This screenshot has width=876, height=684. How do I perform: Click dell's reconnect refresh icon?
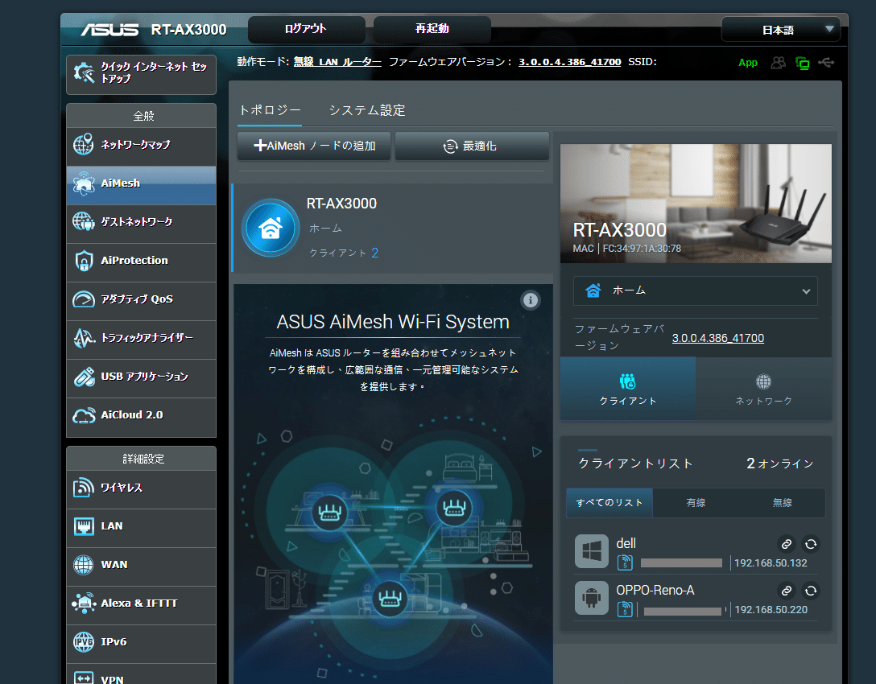(x=811, y=544)
